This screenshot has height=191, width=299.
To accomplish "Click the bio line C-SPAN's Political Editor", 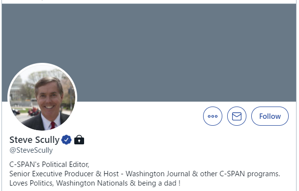I will [x=49, y=164].
